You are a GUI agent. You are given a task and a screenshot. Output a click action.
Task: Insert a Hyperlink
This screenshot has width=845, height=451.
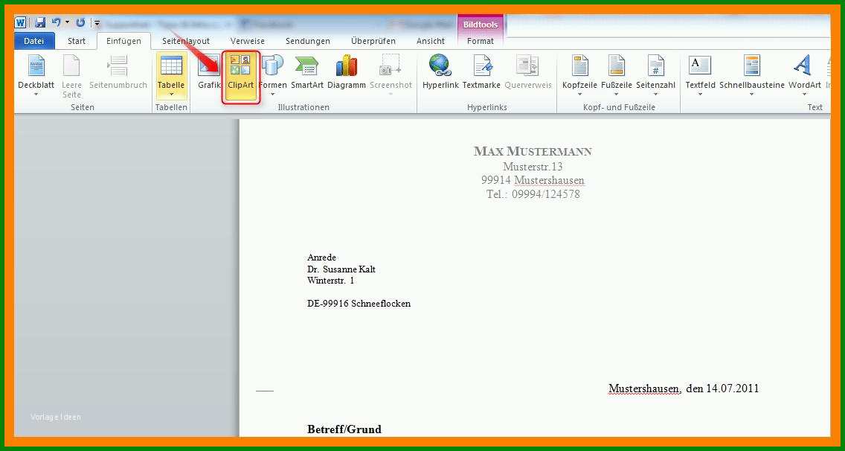point(440,72)
